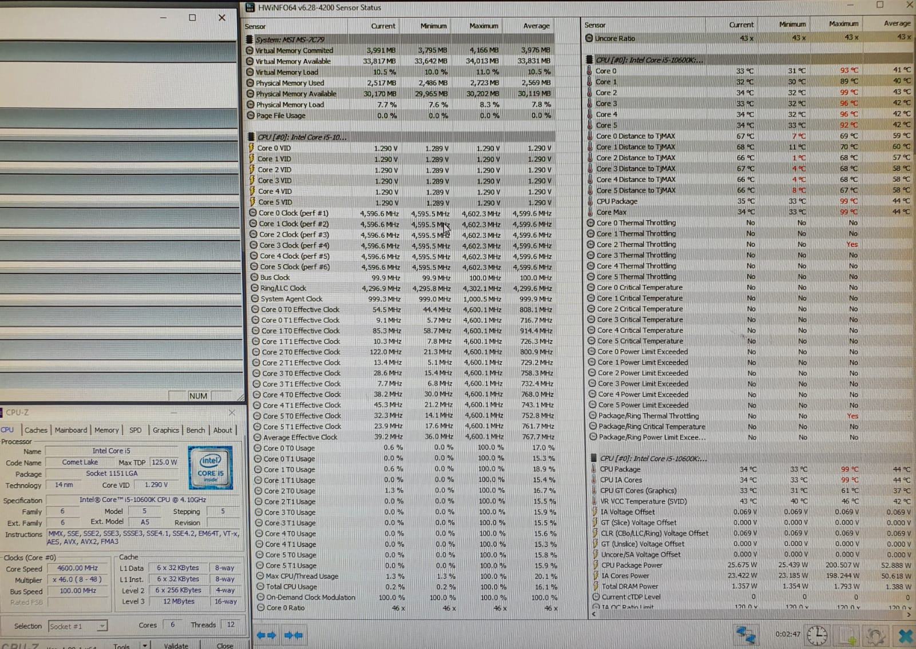Click the Virtual Memory Commited row icon
The image size is (916, 649).
[250, 50]
